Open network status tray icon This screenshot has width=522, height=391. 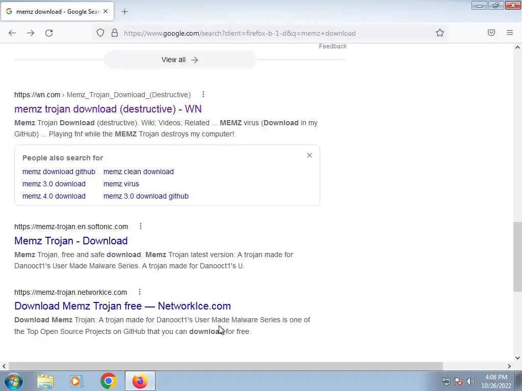pos(446,381)
